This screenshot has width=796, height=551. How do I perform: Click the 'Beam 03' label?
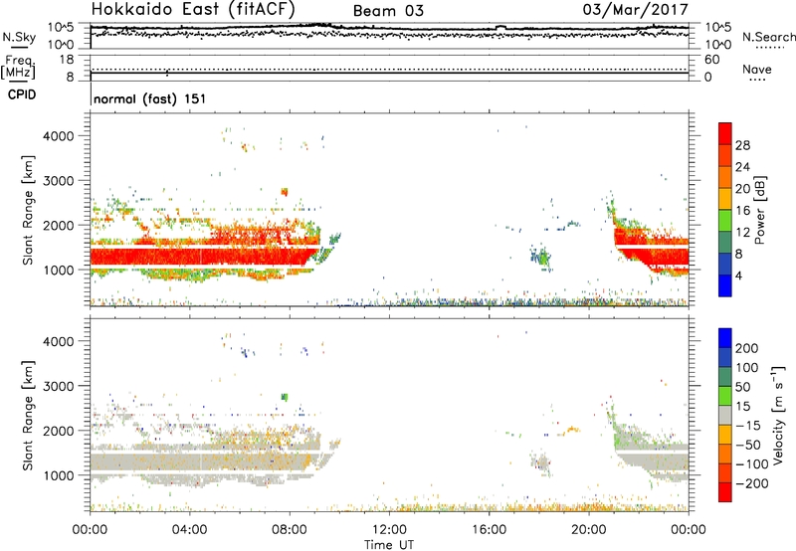click(388, 11)
